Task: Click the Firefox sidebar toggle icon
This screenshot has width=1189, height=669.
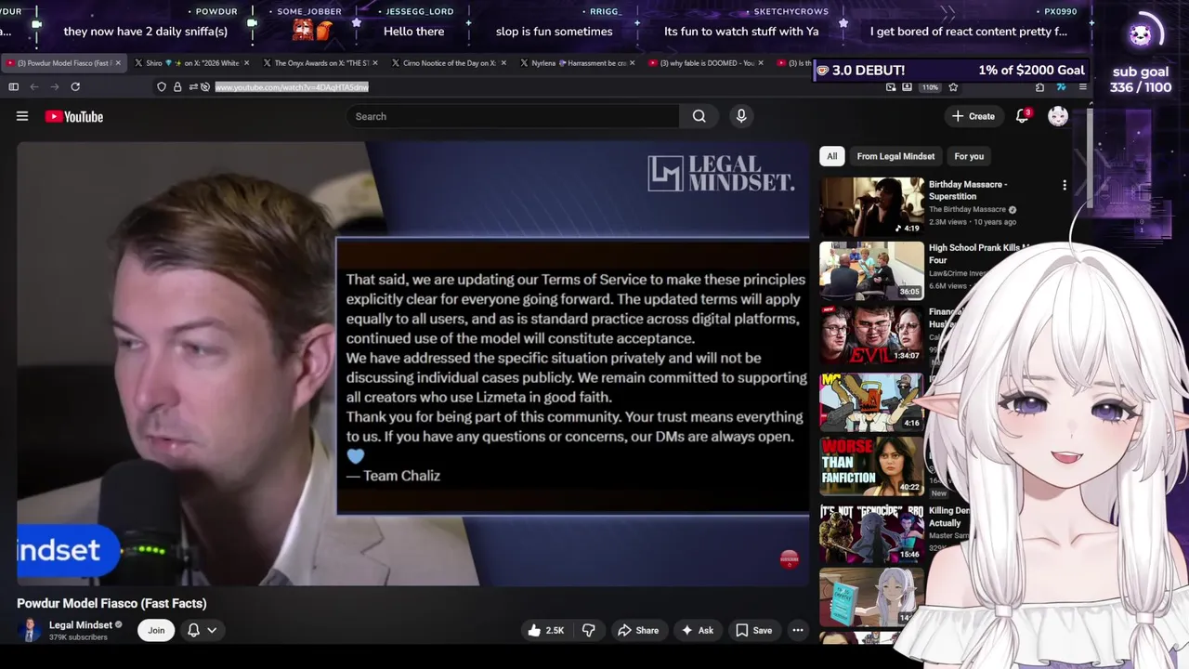Action: (x=13, y=86)
